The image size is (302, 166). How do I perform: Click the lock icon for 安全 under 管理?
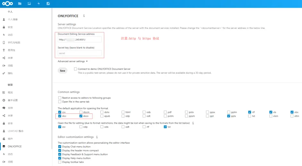[4, 123]
